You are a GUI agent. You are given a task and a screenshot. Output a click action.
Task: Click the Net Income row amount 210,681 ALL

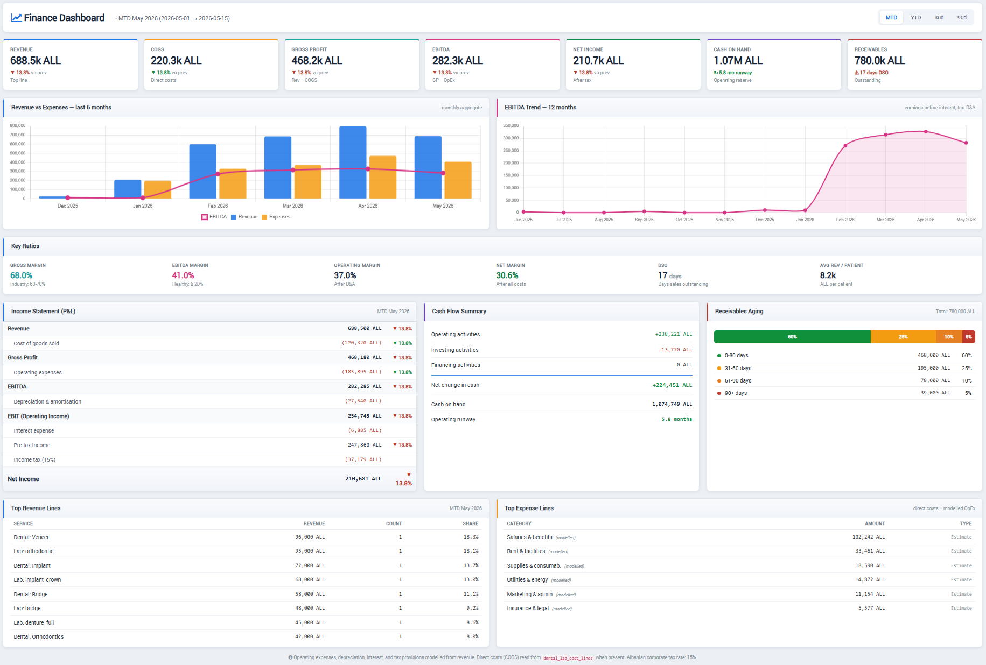point(363,479)
